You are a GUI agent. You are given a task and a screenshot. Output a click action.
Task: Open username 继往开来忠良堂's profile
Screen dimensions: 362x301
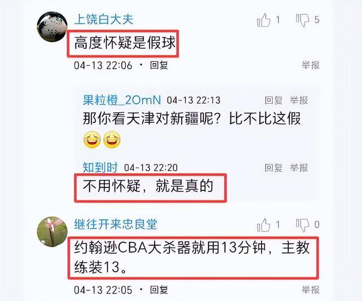point(116,224)
